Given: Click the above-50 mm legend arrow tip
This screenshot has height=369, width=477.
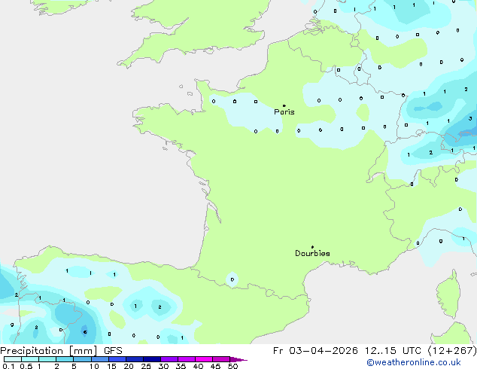Looking at the screenshot, I should (x=238, y=359).
